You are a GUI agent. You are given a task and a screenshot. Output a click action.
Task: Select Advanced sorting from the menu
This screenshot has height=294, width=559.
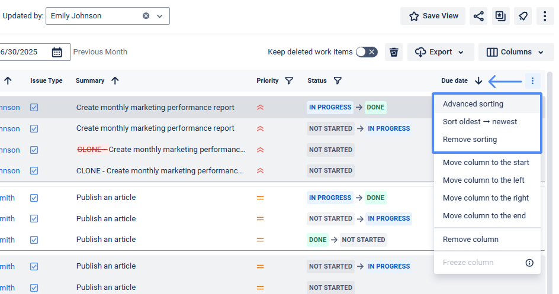[x=473, y=104]
